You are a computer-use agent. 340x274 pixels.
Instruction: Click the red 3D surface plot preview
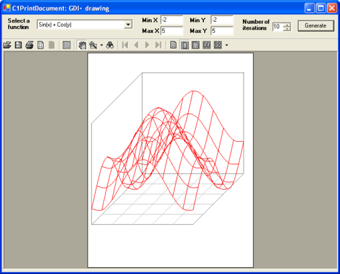pyautogui.click(x=168, y=151)
